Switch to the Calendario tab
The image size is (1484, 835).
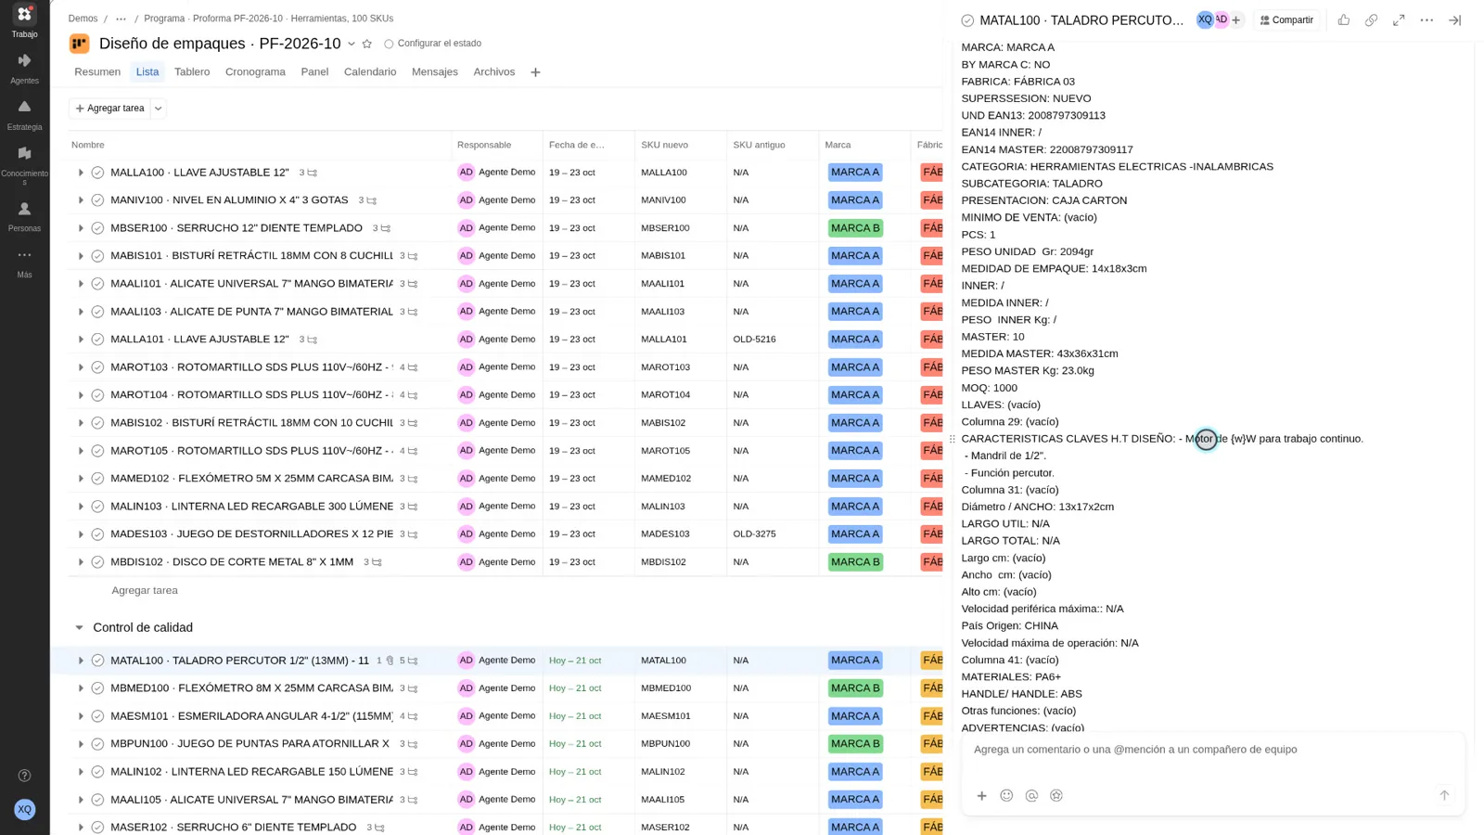click(x=370, y=71)
